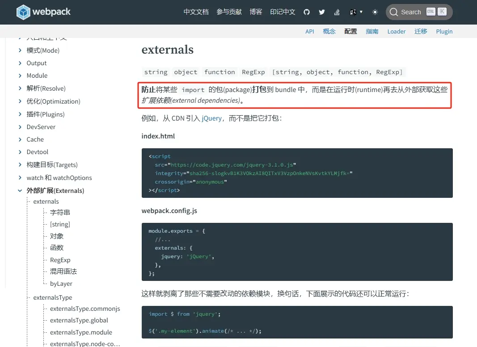Open the Twitter icon link
477x347 pixels.
click(x=322, y=12)
